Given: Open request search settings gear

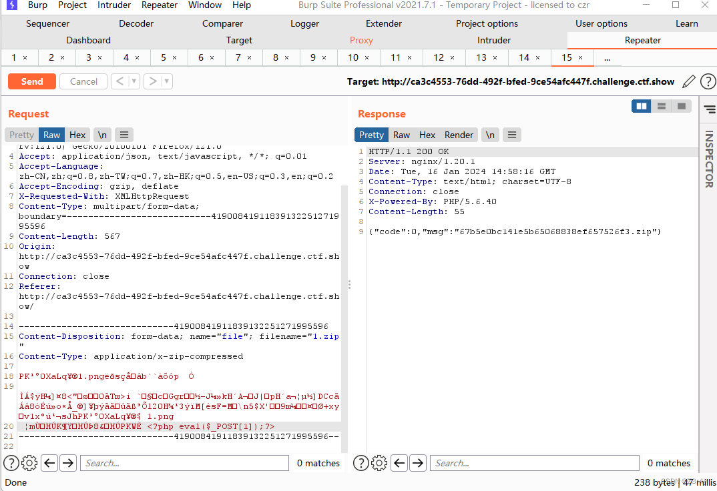Looking at the screenshot, I should click(x=29, y=463).
